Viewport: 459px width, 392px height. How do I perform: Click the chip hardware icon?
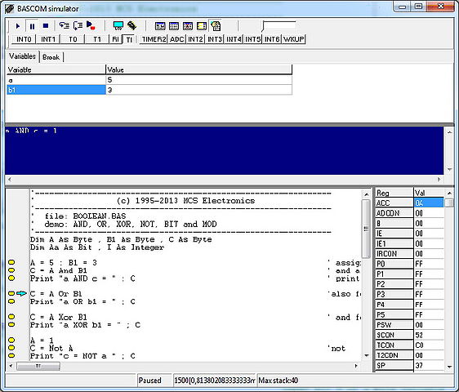(132, 26)
